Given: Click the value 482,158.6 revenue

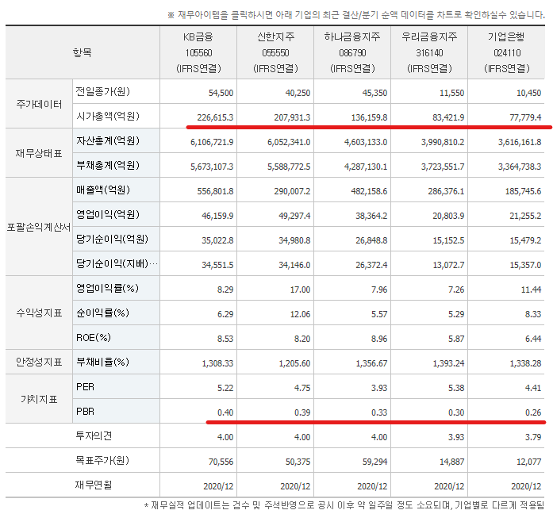Looking at the screenshot, I should [369, 191].
